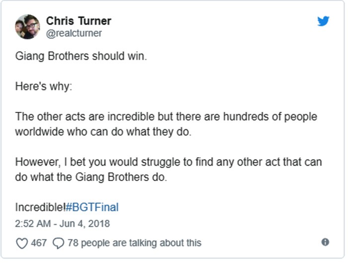Image resolution: width=348 pixels, height=264 pixels.
Task: Click the Chris Turner display name
Action: [x=79, y=21]
